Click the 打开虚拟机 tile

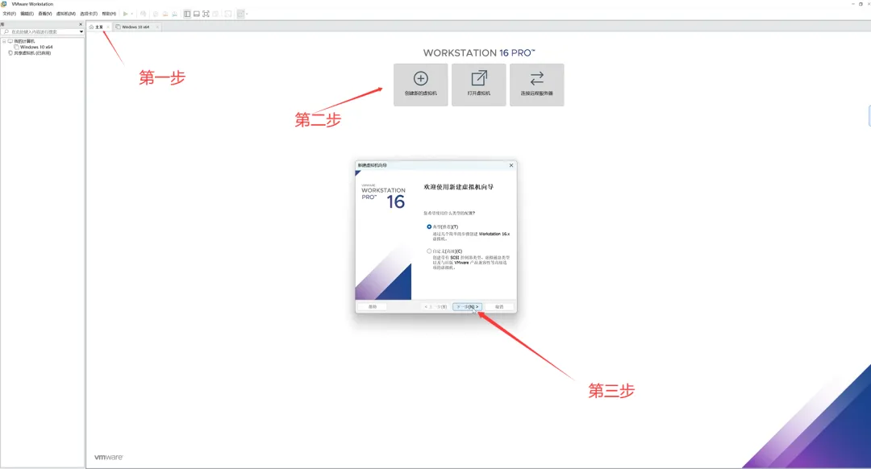click(x=478, y=85)
